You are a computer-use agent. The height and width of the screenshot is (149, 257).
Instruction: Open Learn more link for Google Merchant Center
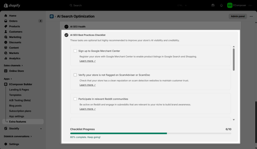pyautogui.click(x=87, y=61)
